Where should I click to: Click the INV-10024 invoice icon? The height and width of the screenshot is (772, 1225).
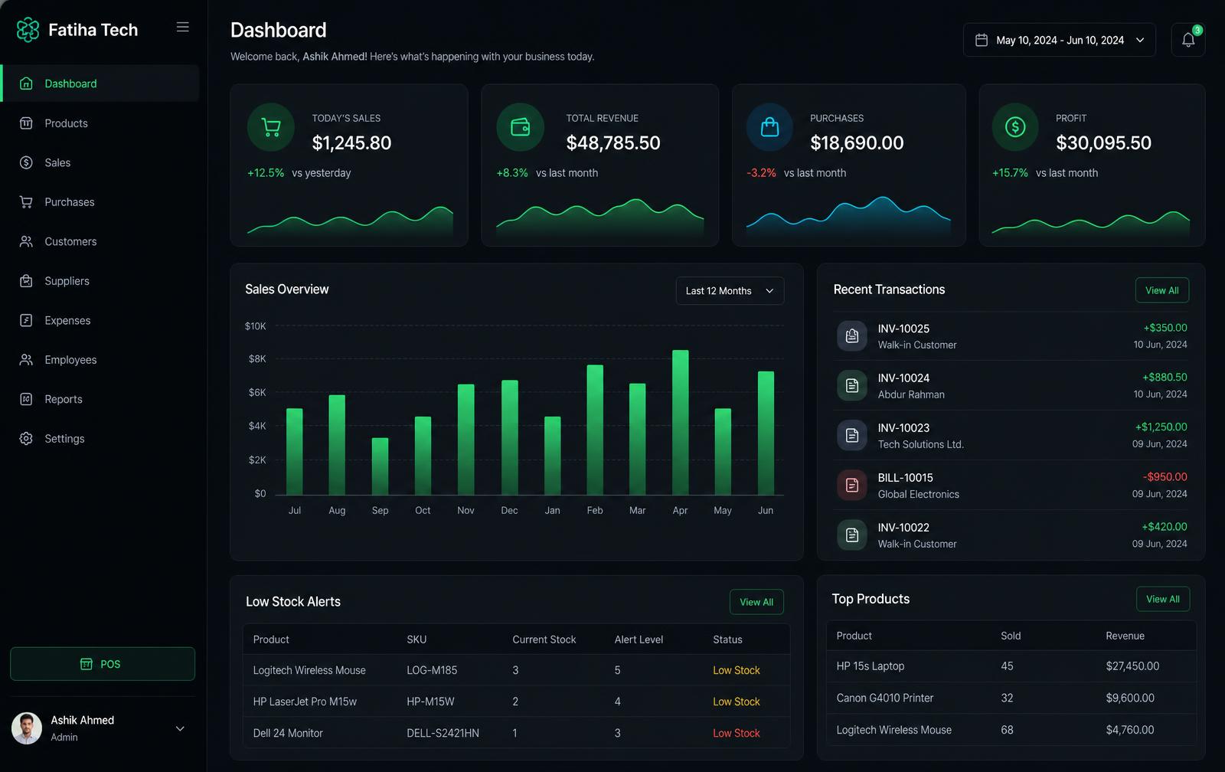pos(852,386)
